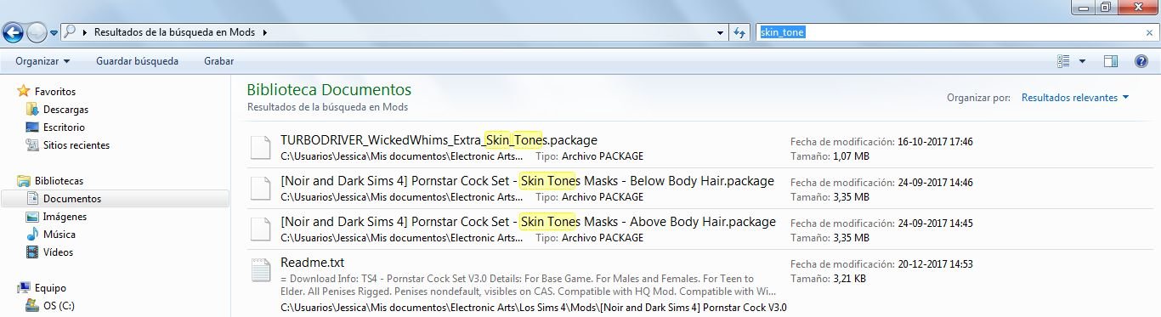Click the TURBODRIVER package file icon
This screenshot has height=317, width=1161.
(x=260, y=148)
